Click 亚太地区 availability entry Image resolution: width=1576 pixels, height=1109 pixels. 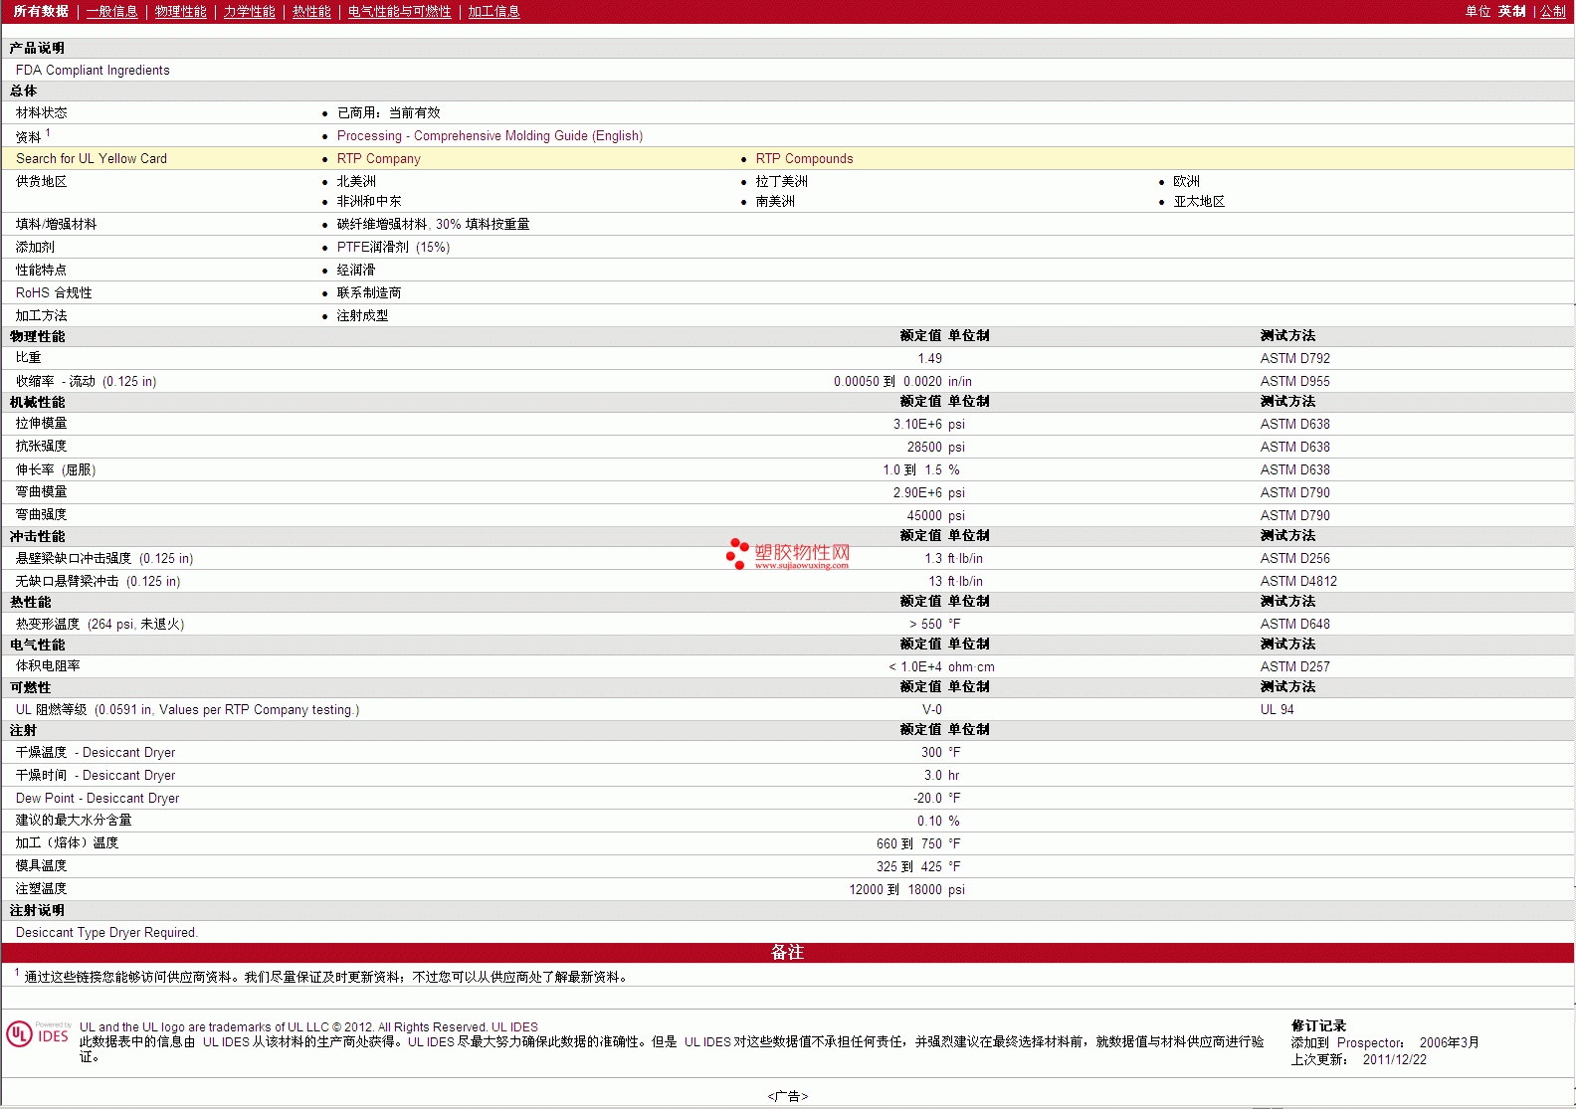[x=1199, y=202]
